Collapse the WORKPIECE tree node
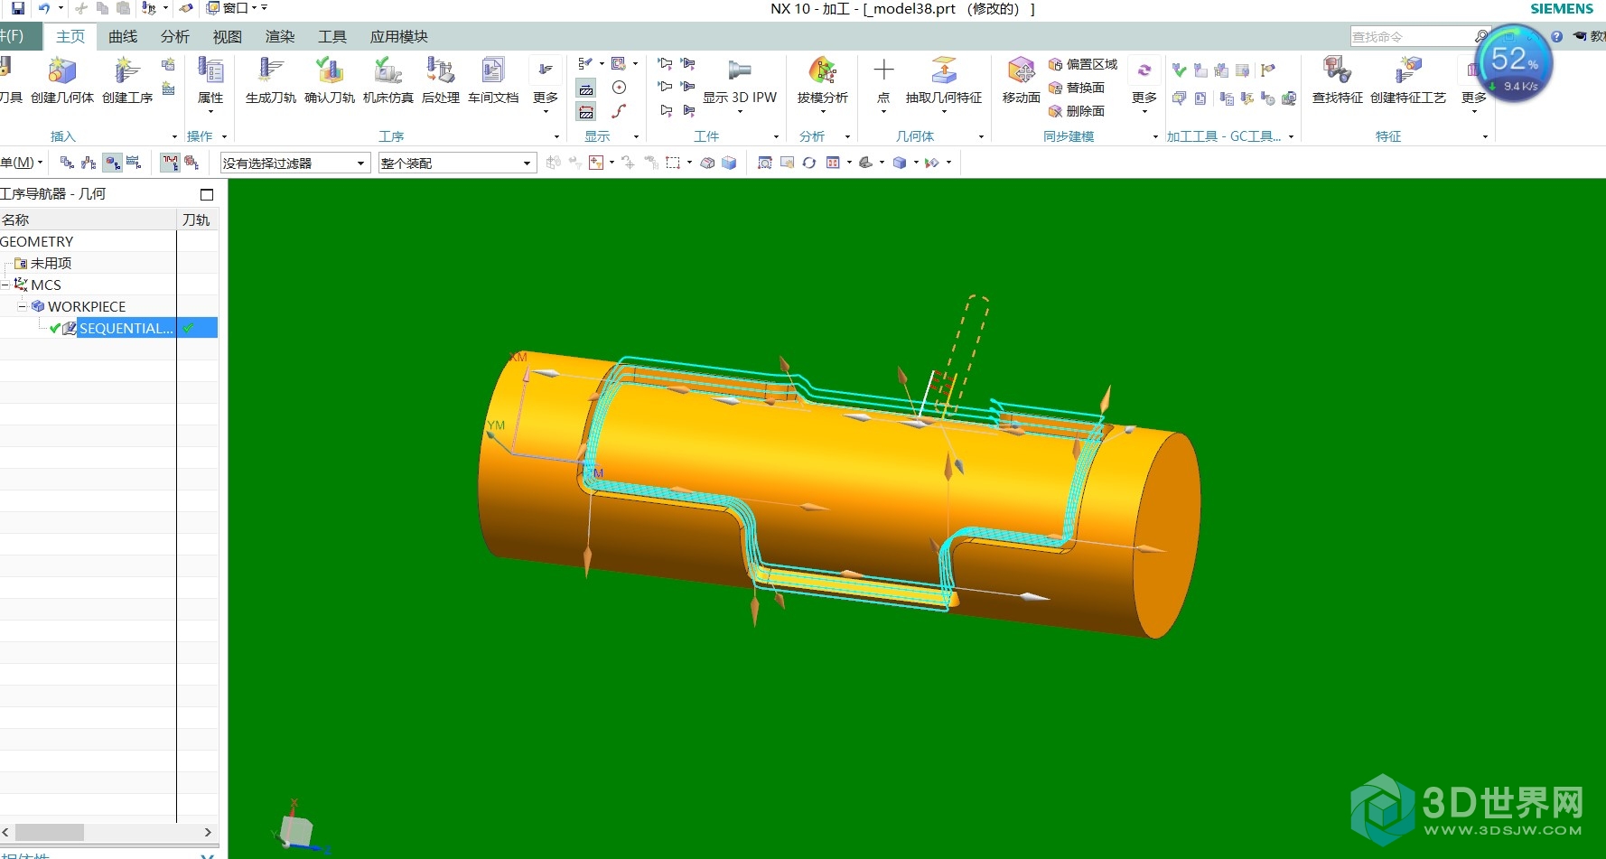This screenshot has width=1606, height=859. [23, 306]
